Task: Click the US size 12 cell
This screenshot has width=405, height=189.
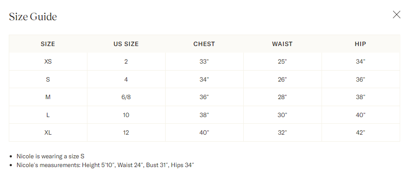Action: [x=126, y=132]
